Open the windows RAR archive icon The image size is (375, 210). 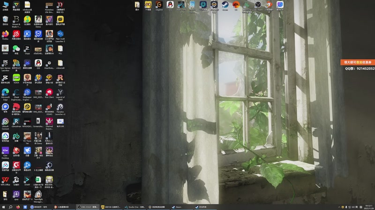(x=27, y=7)
